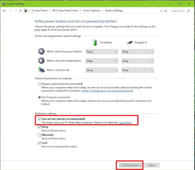Viewport: 195px width, 170px height.
Task: Click 'Show in account picture menu.' text
Action: (x=59, y=147)
